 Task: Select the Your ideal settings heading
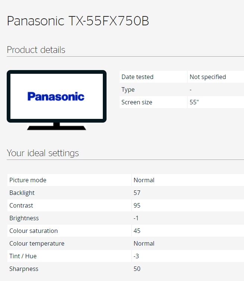43,153
